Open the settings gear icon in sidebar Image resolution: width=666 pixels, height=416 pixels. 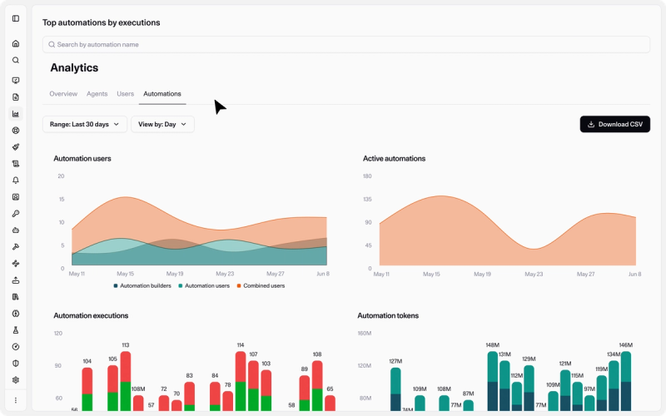[x=16, y=380]
